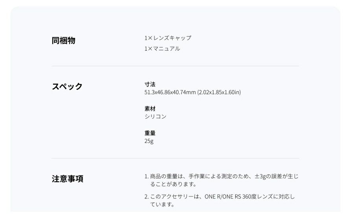Select the 素材 spec label
The height and width of the screenshot is (218, 354).
[150, 109]
